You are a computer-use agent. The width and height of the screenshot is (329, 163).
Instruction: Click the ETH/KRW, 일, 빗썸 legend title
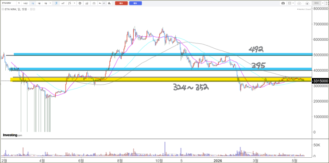pos(15,9)
